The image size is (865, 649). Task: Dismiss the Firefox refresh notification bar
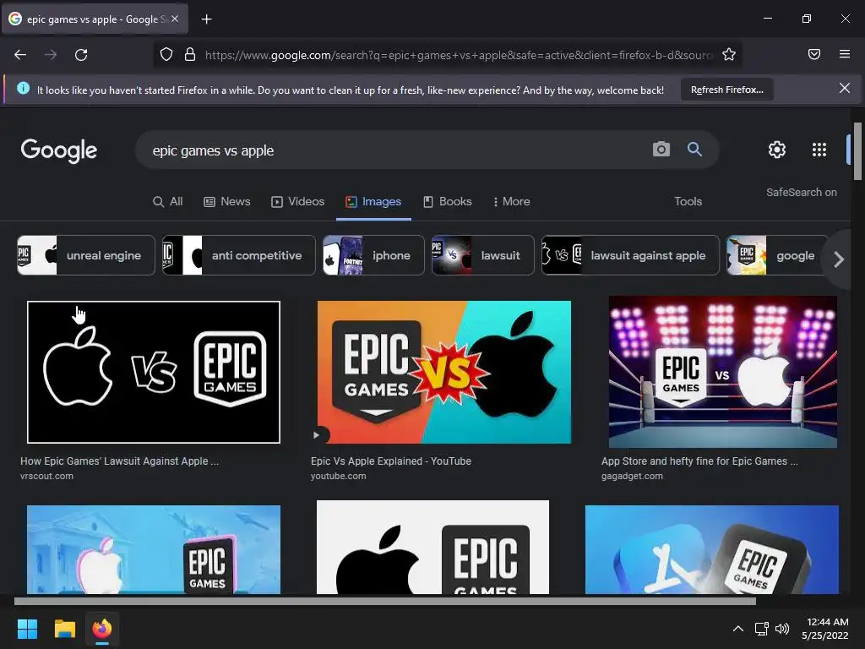(844, 88)
